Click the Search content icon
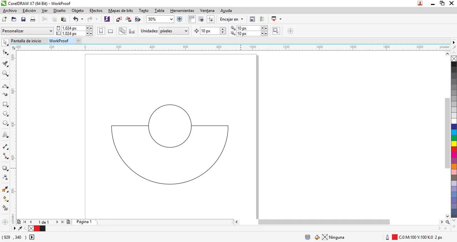 click(x=107, y=19)
